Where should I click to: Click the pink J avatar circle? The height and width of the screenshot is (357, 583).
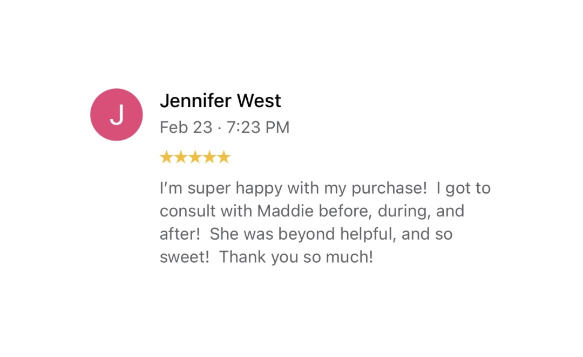pos(117,115)
